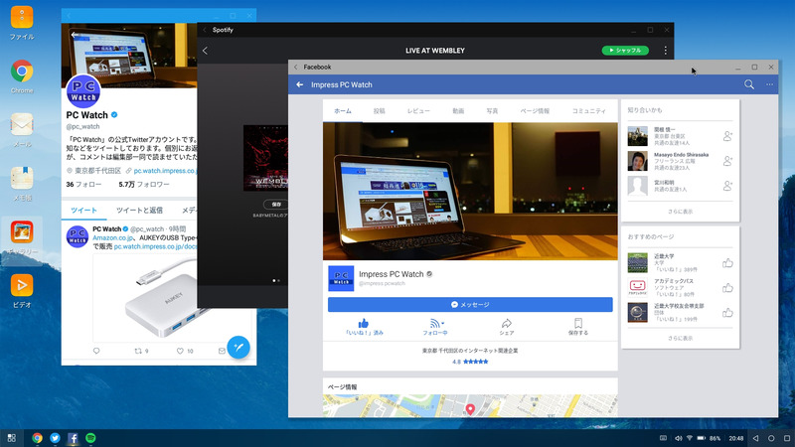Click the green シャッフル play button in Spotify
The width and height of the screenshot is (795, 447).
(625, 51)
